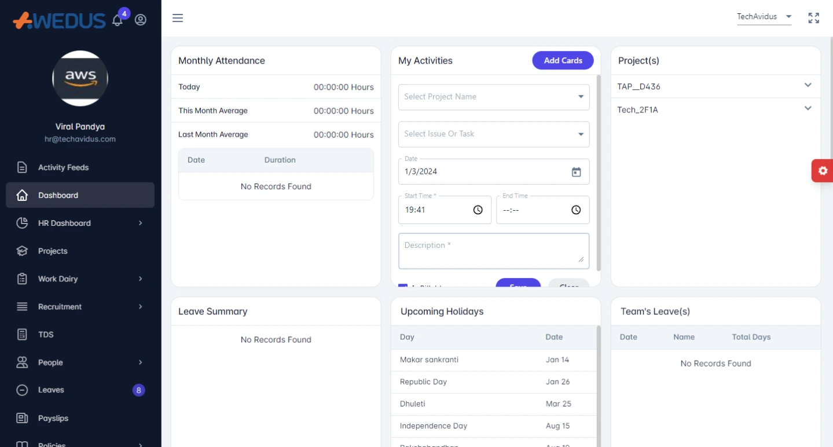Screen dimensions: 833x447
Task: Go to Activity Feeds in sidebar
Action: (x=63, y=167)
